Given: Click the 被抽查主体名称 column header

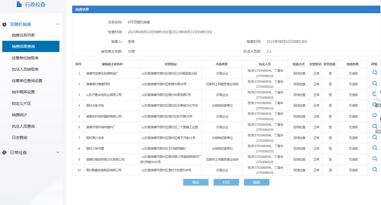Looking at the screenshot, I should [112, 64].
